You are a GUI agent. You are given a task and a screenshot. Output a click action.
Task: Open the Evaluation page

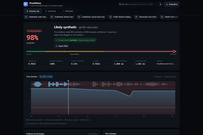[x=172, y=4]
